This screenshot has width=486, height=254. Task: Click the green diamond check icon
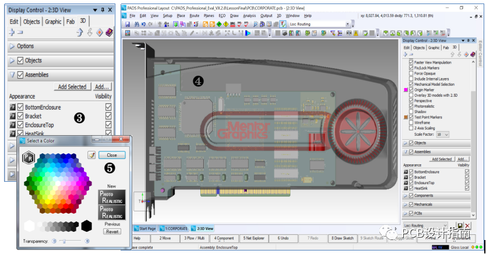click(219, 24)
